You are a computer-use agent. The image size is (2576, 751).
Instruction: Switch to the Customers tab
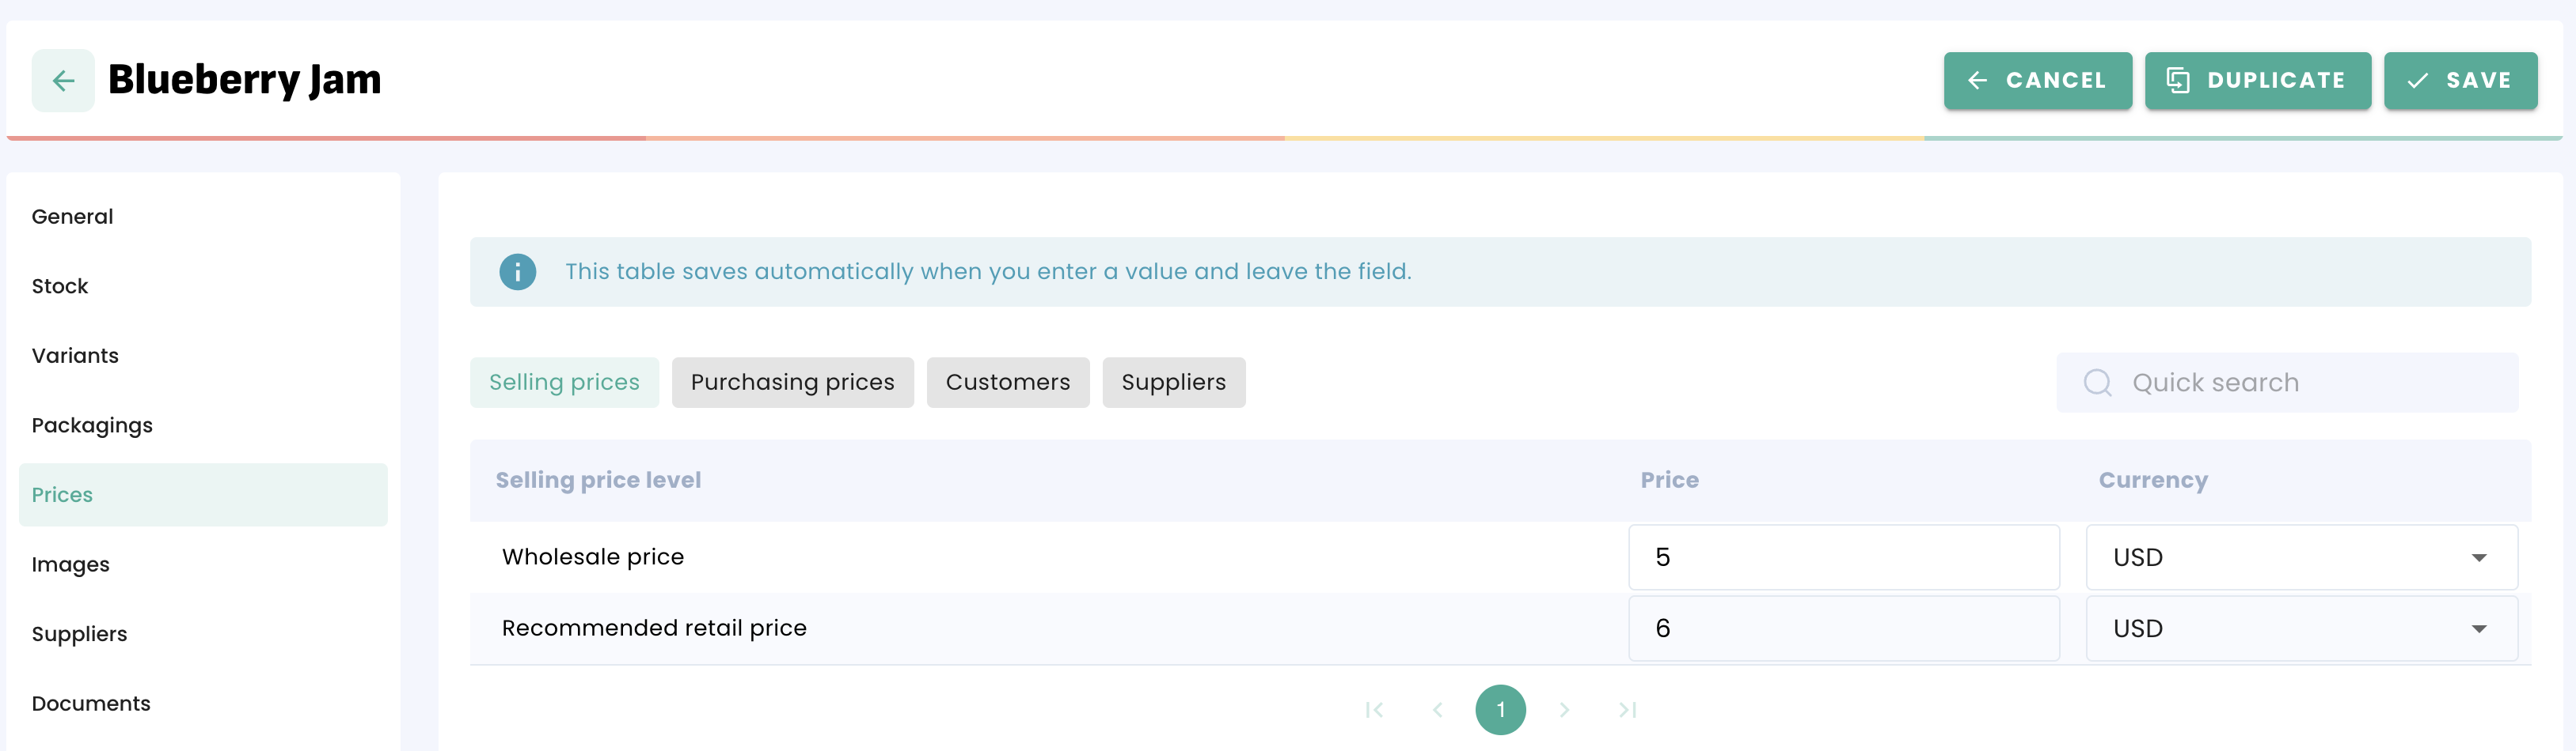tap(1007, 383)
